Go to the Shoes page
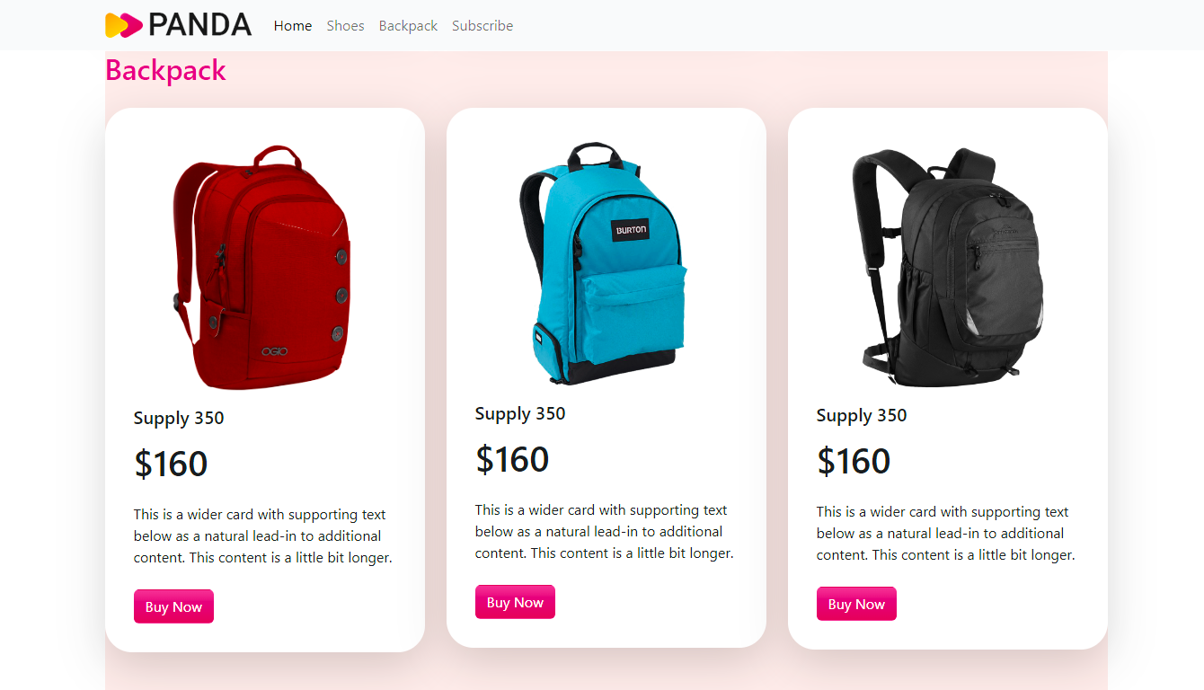This screenshot has width=1204, height=690. [346, 26]
